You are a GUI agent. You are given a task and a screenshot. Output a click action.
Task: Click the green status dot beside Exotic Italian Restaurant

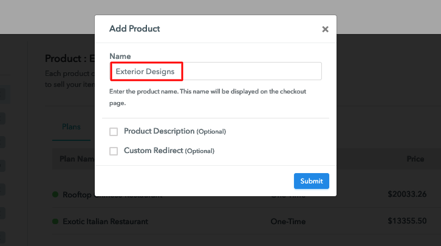click(56, 222)
